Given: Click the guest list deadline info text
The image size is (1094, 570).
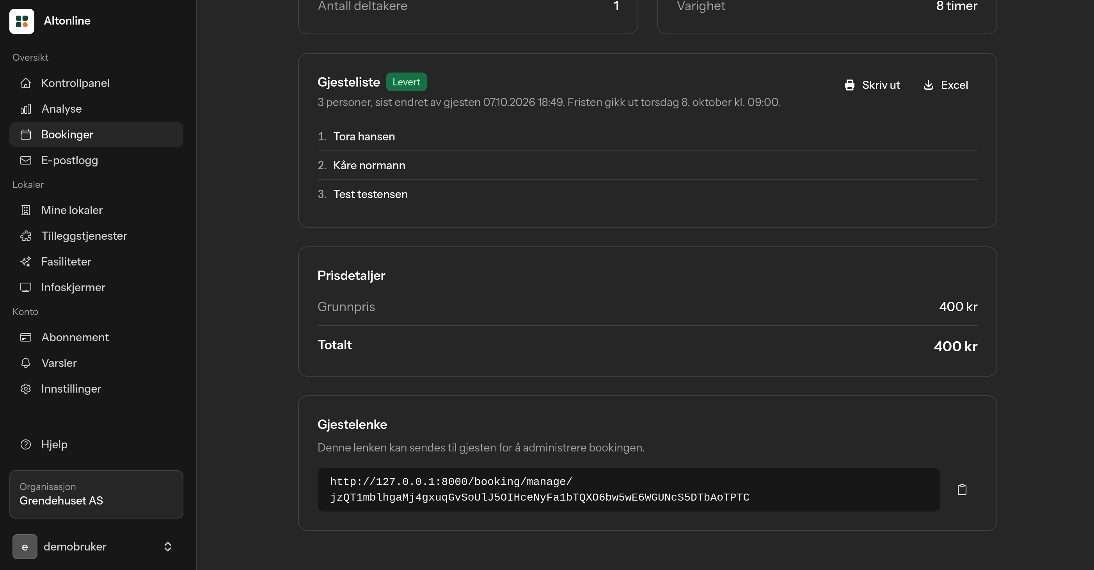Looking at the screenshot, I should click(x=549, y=102).
